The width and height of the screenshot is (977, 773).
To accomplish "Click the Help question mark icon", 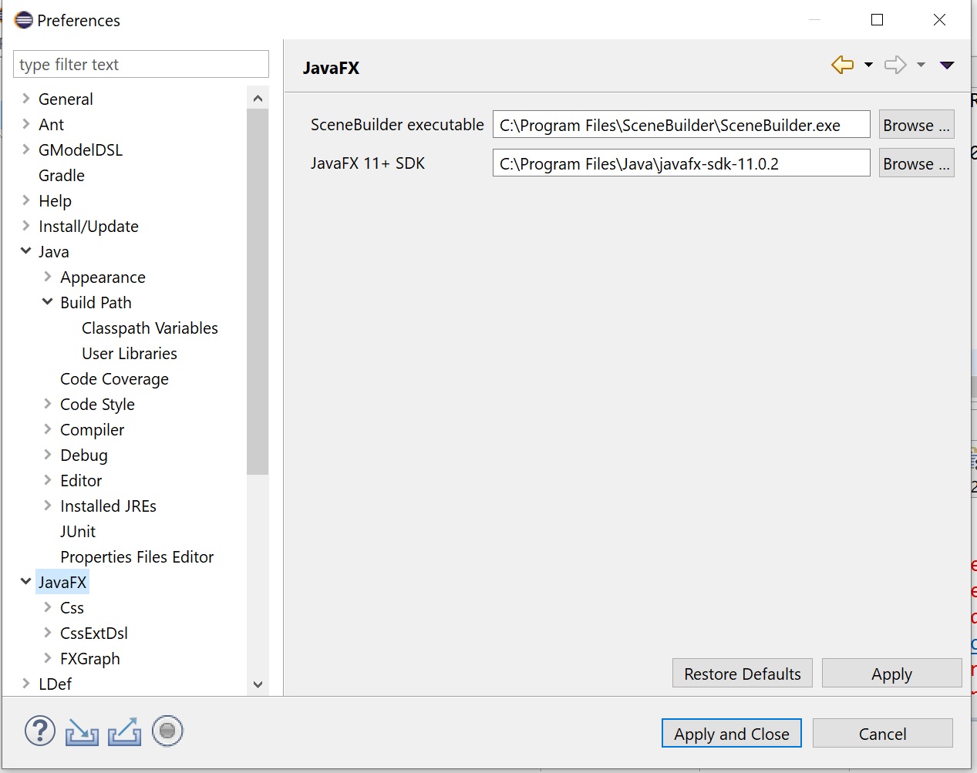I will 40,731.
